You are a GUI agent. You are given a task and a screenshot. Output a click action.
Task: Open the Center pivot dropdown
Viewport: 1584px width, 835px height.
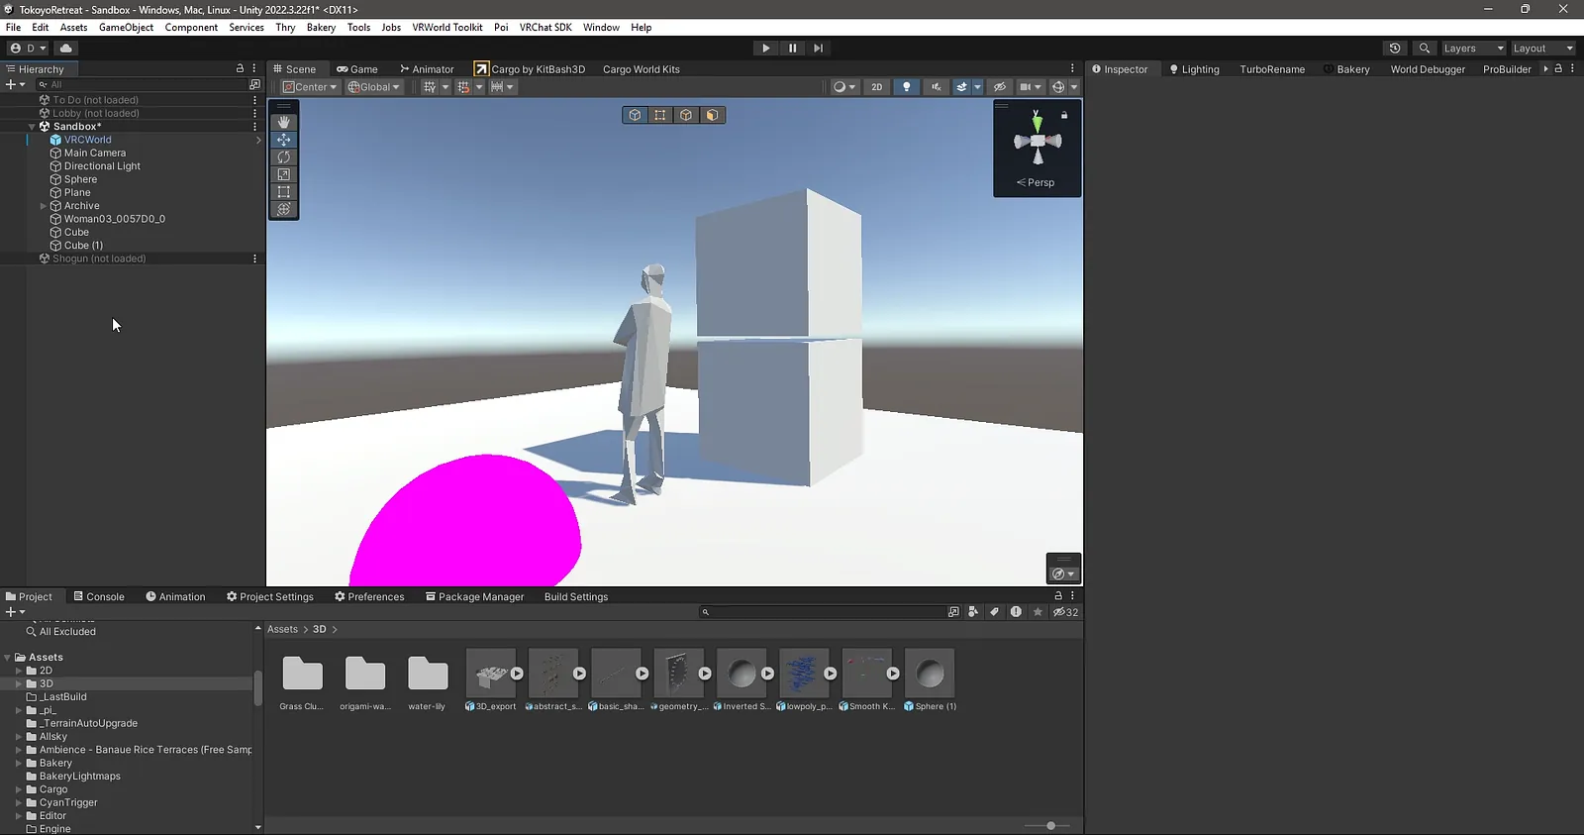click(310, 87)
